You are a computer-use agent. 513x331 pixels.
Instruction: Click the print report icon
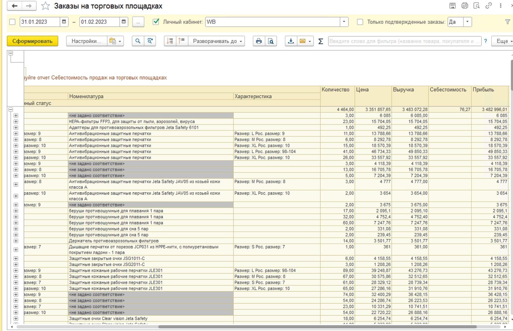click(259, 41)
